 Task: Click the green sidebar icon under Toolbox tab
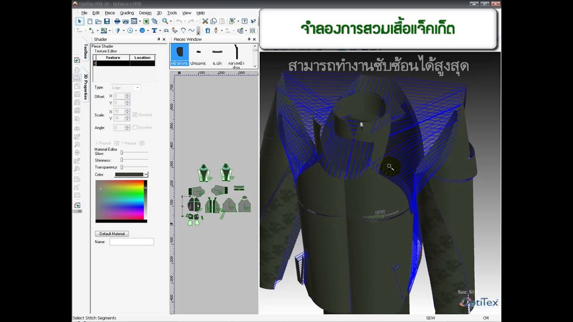coord(77,60)
